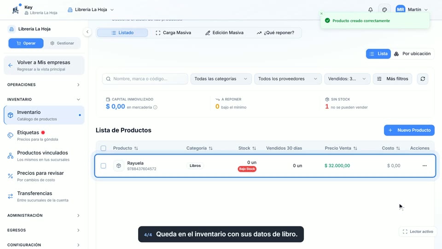Click the refresh list icon
Viewport: 442px width, 249px height.
tap(423, 79)
